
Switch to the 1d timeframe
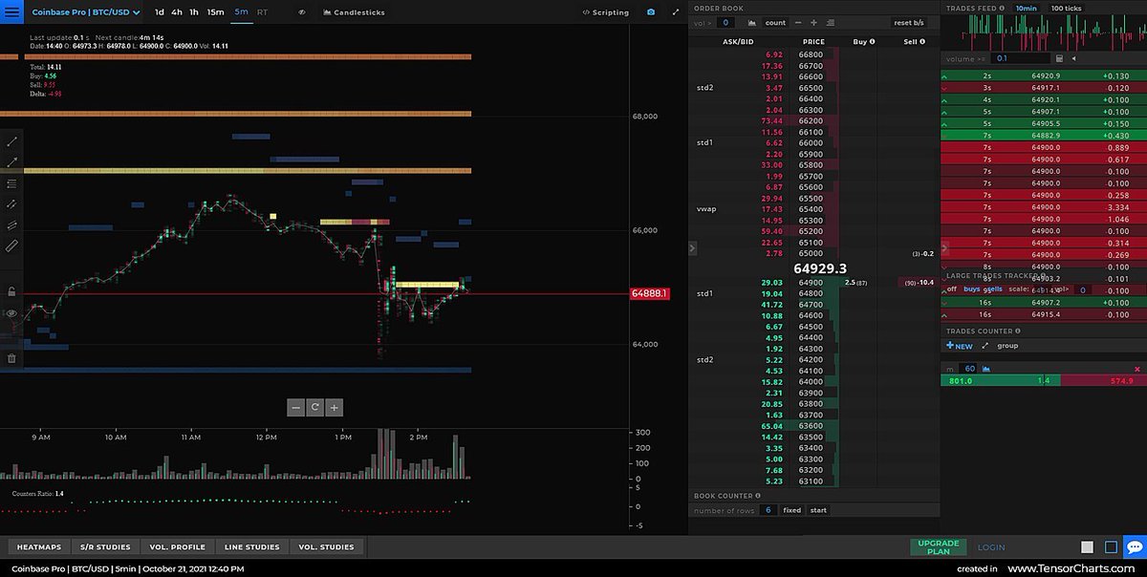[x=160, y=12]
